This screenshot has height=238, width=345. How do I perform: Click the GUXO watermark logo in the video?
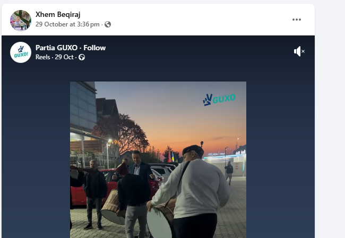point(219,100)
